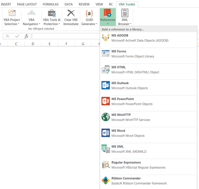199x189 pixels.
Task: Click the References red book icon
Action: (x=108, y=13)
